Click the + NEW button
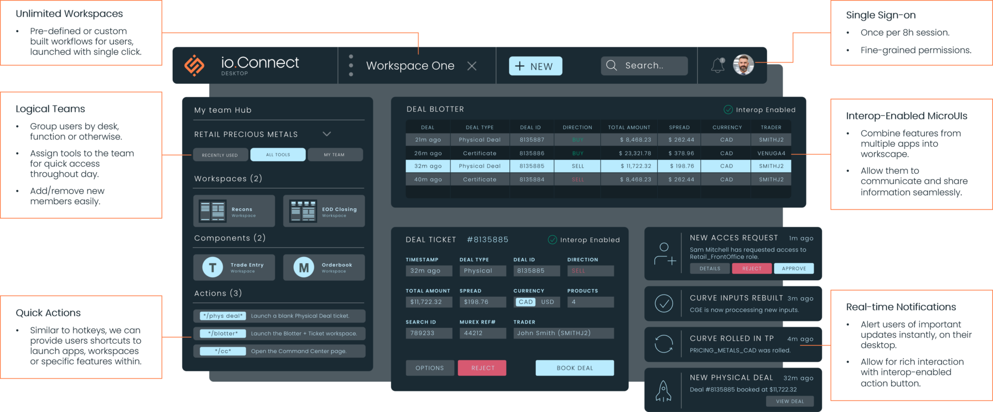Viewport: 993px width, 412px height. (535, 66)
